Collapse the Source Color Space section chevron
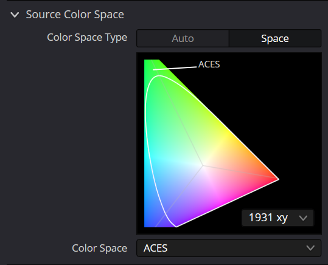 [15, 15]
